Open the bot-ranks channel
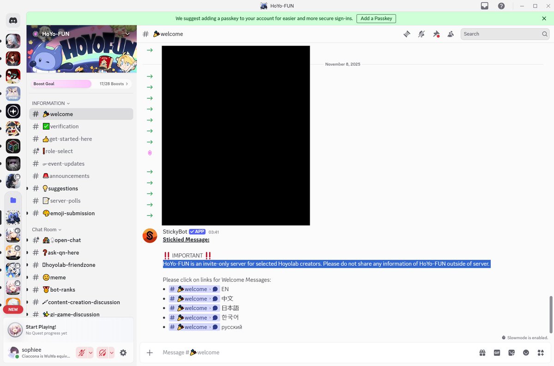Image resolution: width=554 pixels, height=366 pixels. 81,290
